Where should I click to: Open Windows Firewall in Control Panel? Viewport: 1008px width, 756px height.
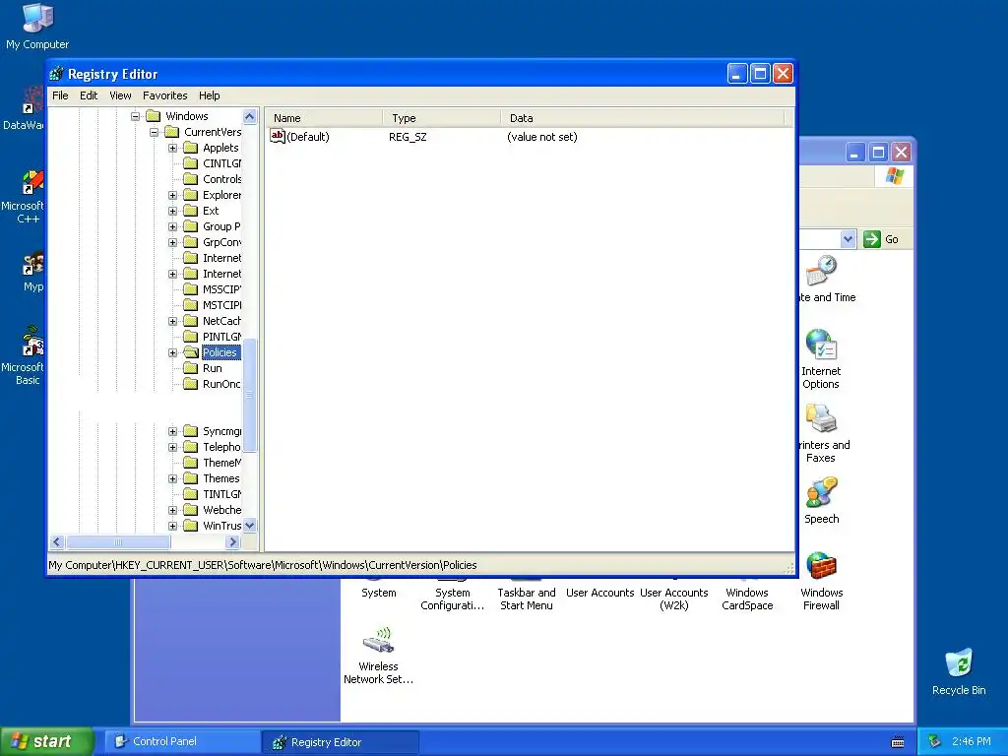tap(822, 581)
